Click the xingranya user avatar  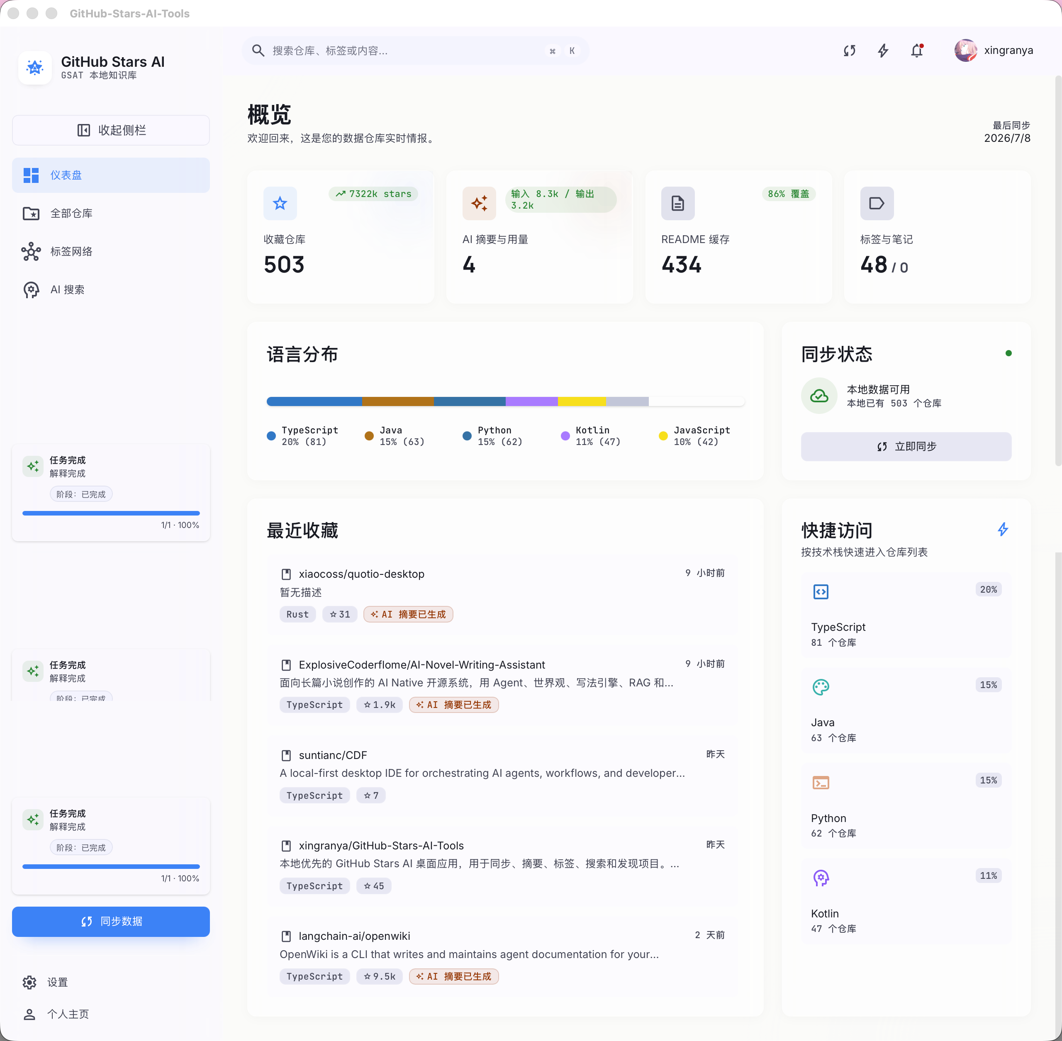[966, 50]
